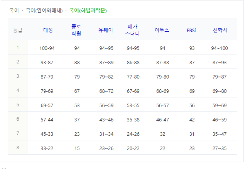Select the 37 cell under 종로학원
The width and height of the screenshot is (250, 169).
tap(77, 120)
